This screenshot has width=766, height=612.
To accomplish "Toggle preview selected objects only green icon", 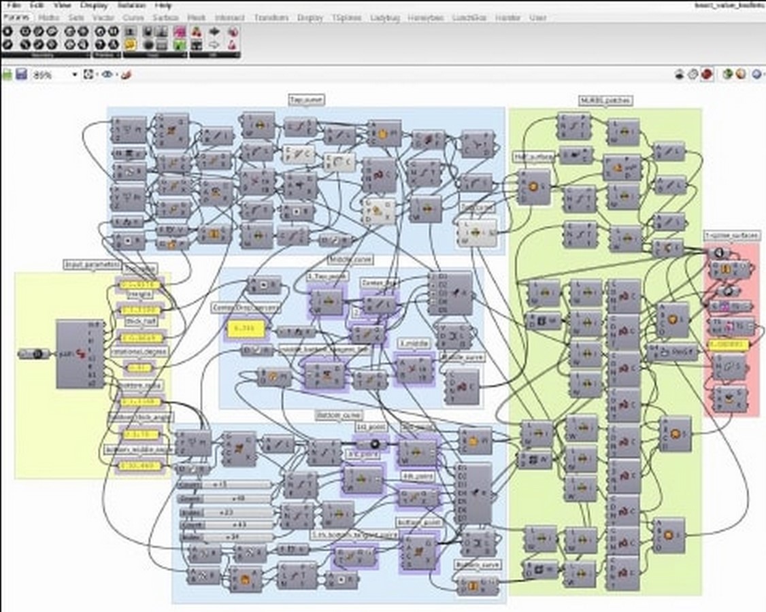I will [728, 74].
